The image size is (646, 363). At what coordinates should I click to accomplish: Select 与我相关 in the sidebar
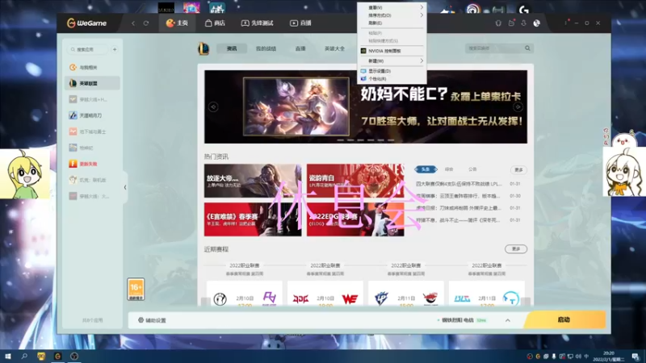tap(92, 67)
